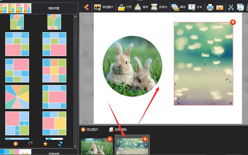
Task: Pick template with pink block top-right
Action: coord(17,71)
